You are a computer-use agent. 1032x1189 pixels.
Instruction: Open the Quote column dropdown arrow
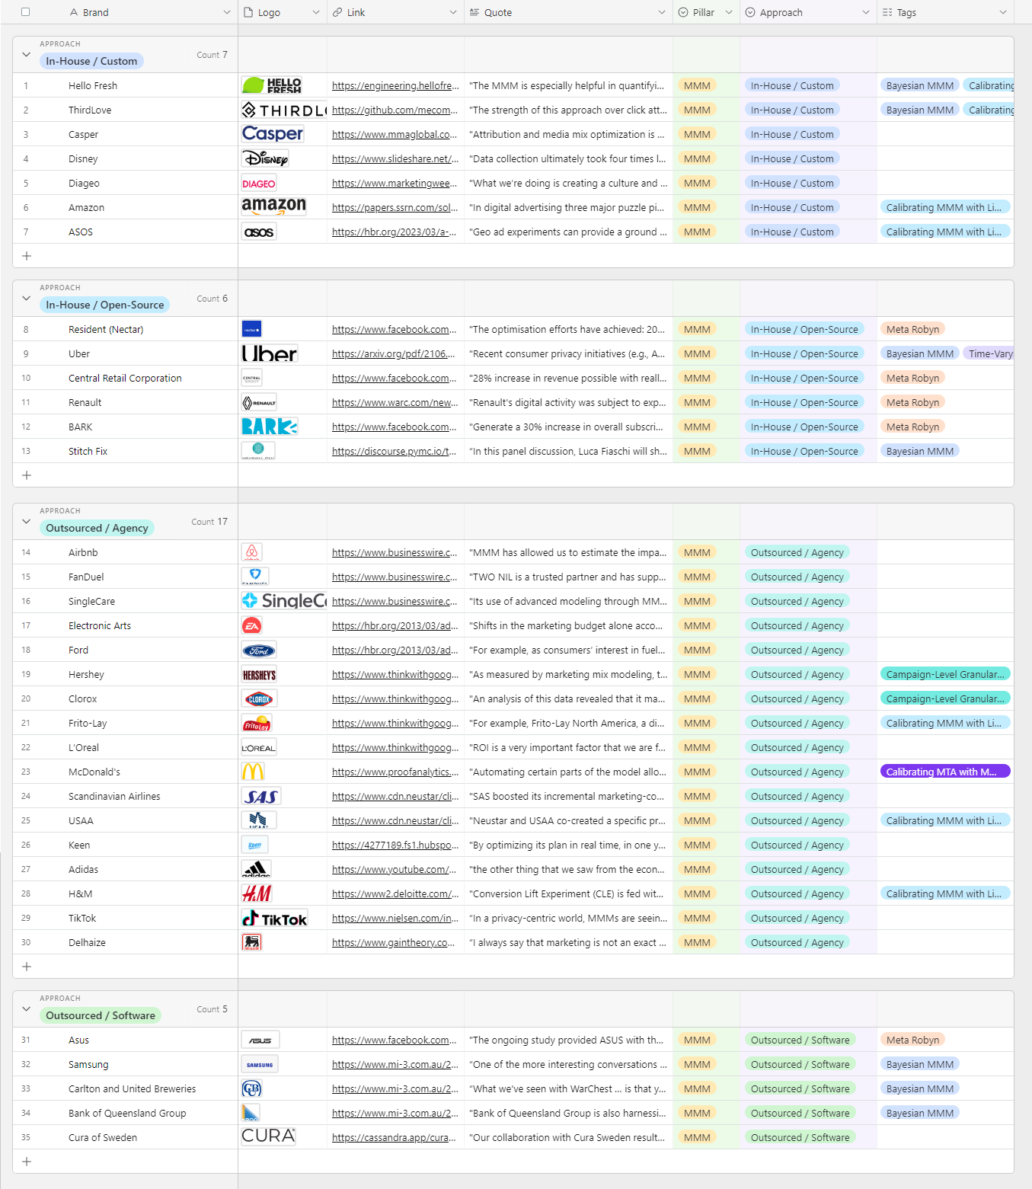pos(662,12)
